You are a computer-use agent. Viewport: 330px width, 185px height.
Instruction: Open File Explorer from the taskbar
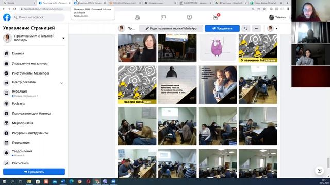click(x=29, y=181)
